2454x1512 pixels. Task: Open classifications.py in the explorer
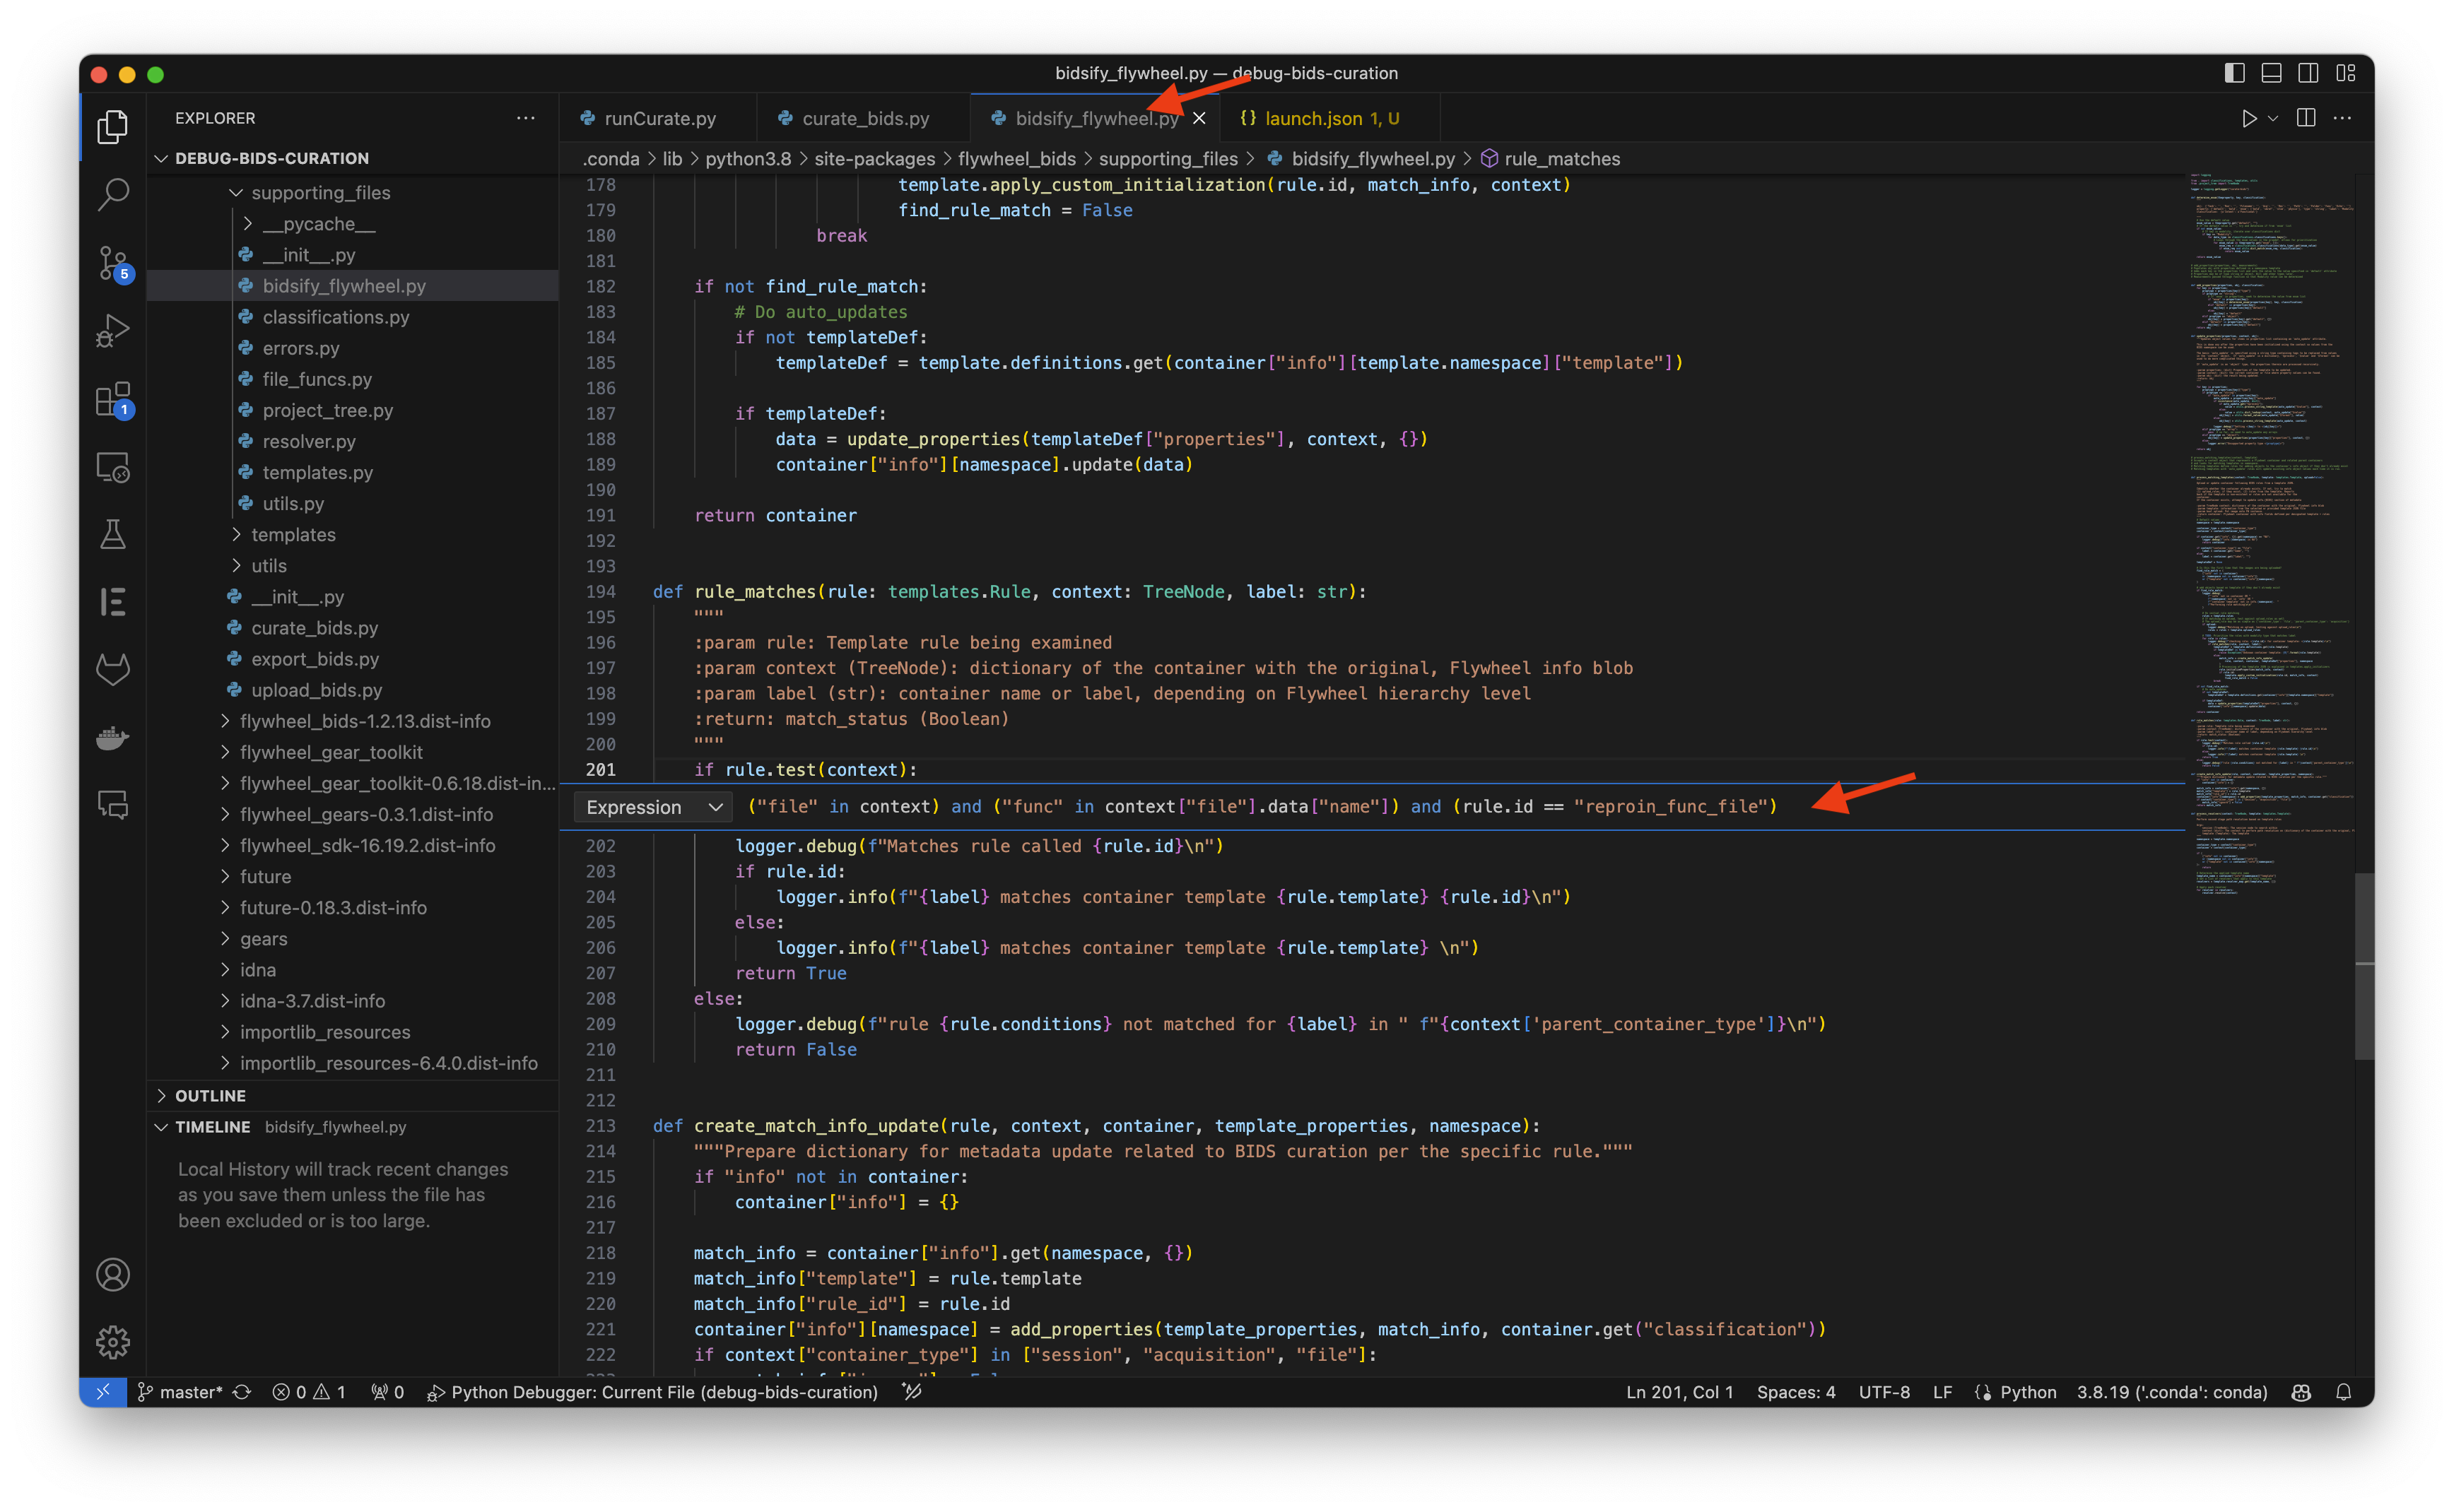click(335, 317)
